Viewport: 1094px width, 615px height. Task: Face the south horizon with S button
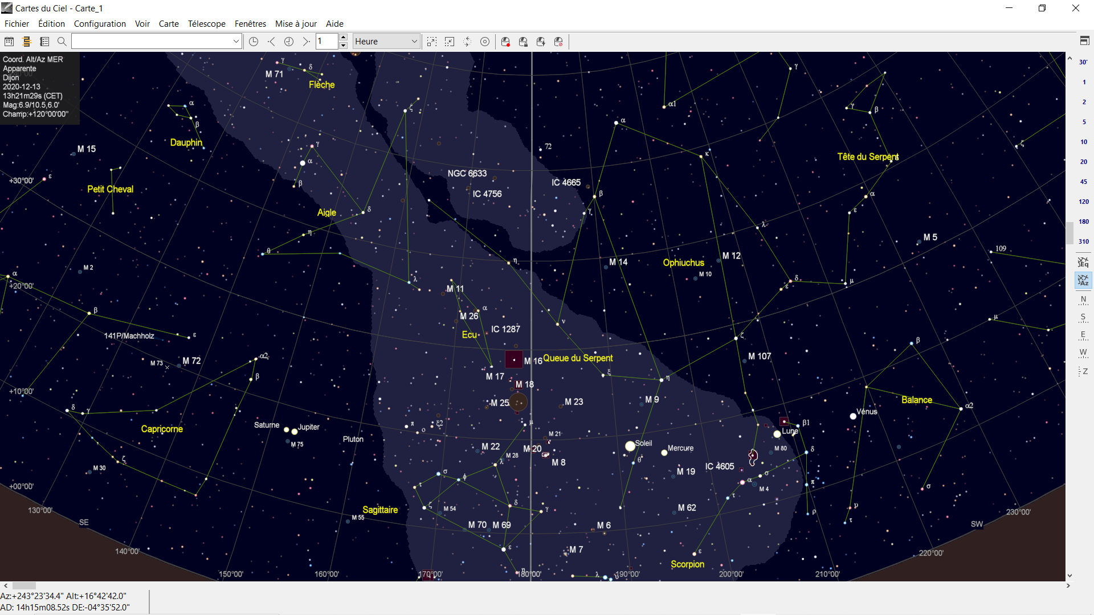pos(1083,317)
